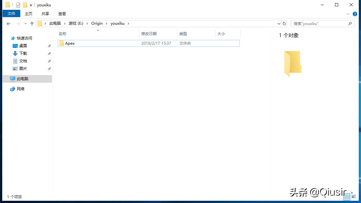The image size is (361, 203).
Task: Click 游戏 (E:) in the breadcrumb path
Action: point(76,23)
